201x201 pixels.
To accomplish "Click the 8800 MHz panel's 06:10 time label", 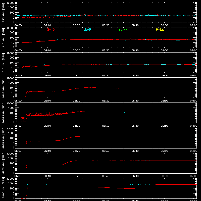I will click(47, 176).
